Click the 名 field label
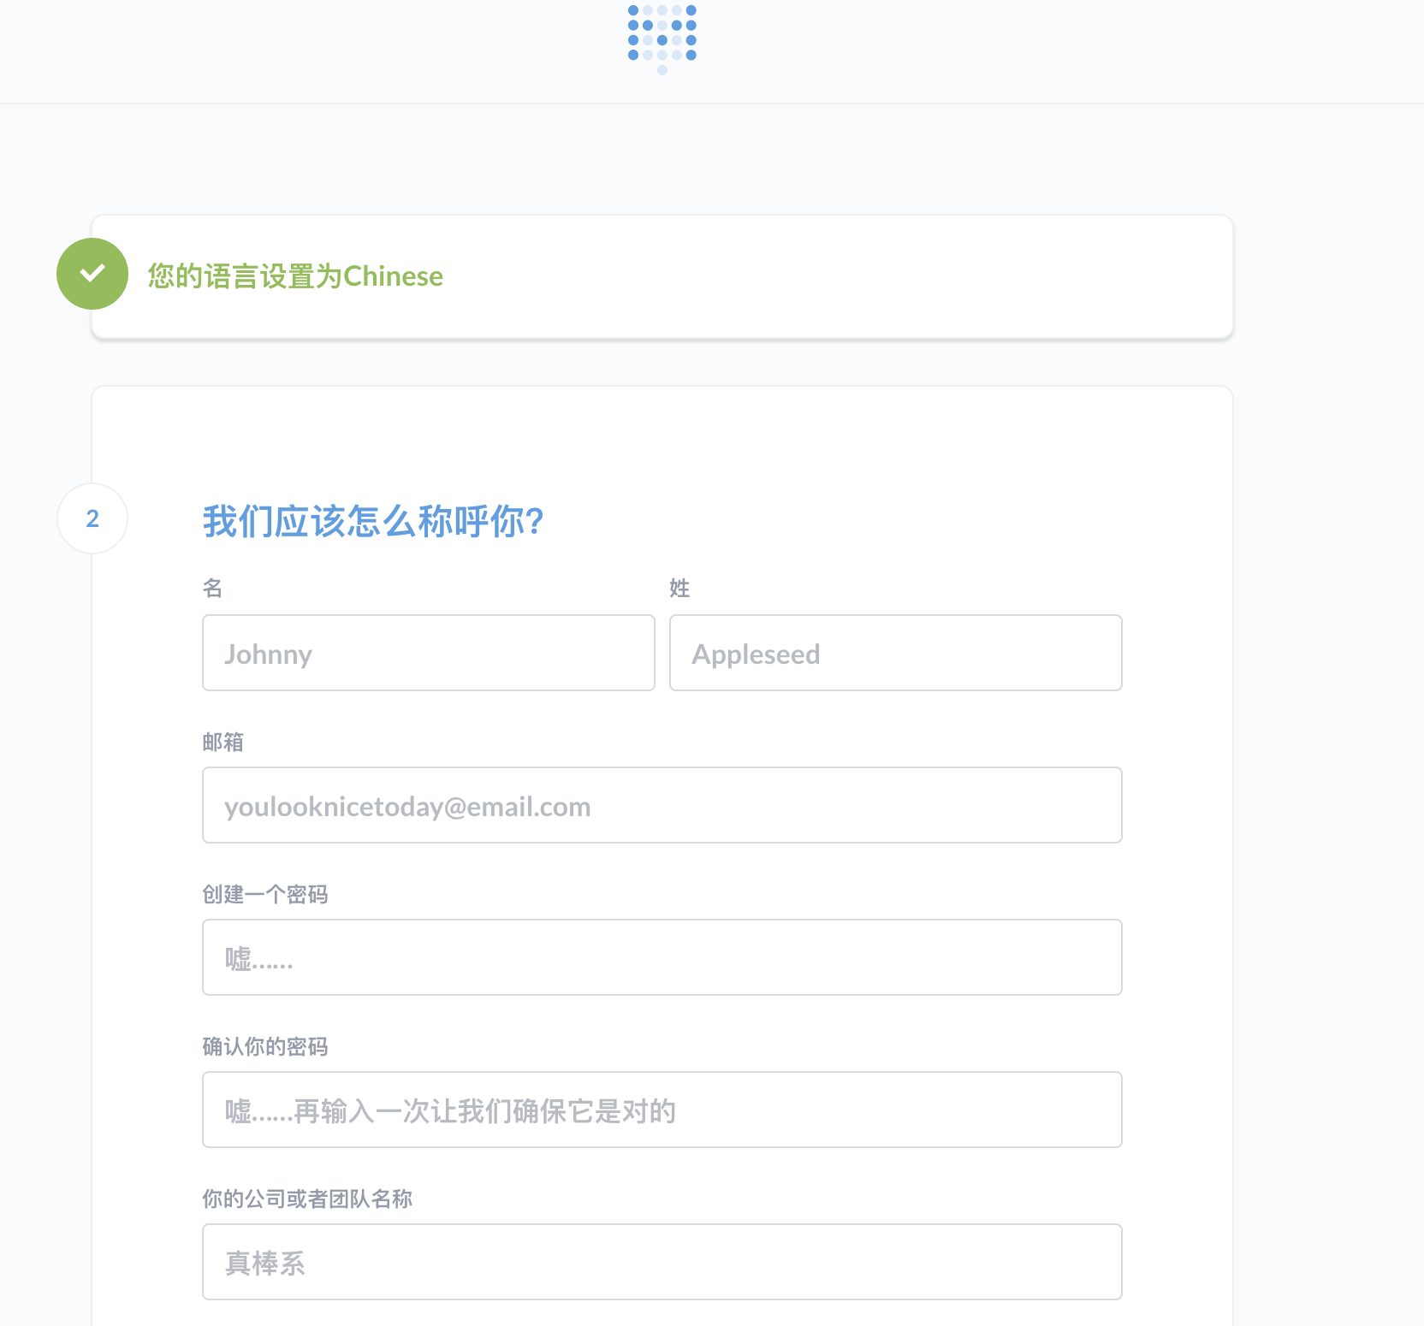This screenshot has height=1326, width=1424. point(211,588)
